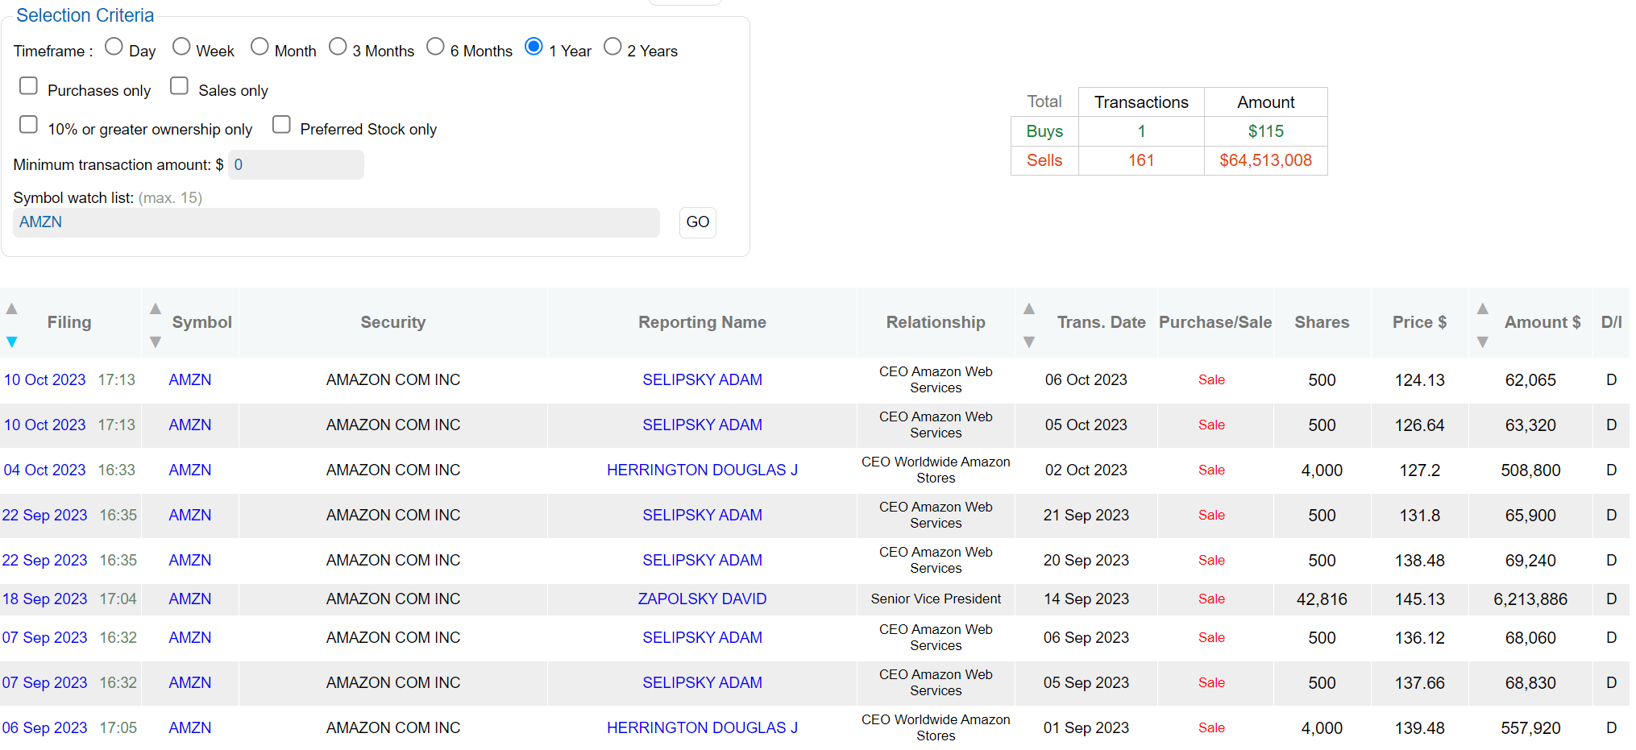Screen dimensions: 1636x750
Task: Click the Price $ column header
Action: pyautogui.click(x=1420, y=322)
